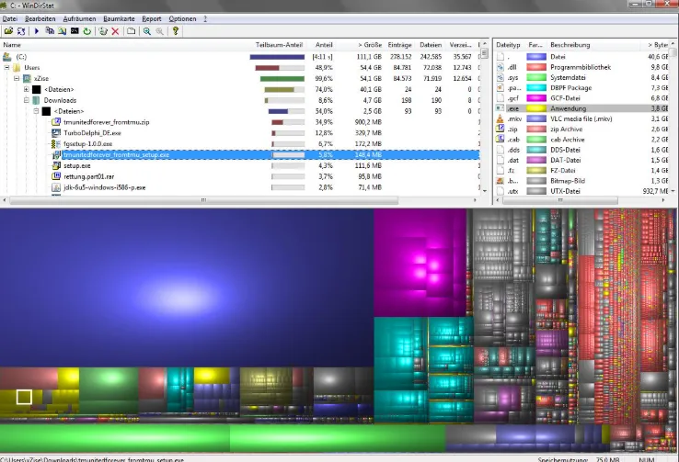The height and width of the screenshot is (462, 679).
Task: Open the Optionen menu
Action: (x=182, y=18)
